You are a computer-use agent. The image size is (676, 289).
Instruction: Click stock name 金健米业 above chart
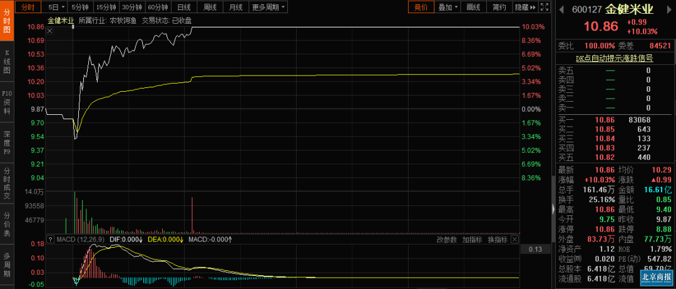pyautogui.click(x=60, y=20)
